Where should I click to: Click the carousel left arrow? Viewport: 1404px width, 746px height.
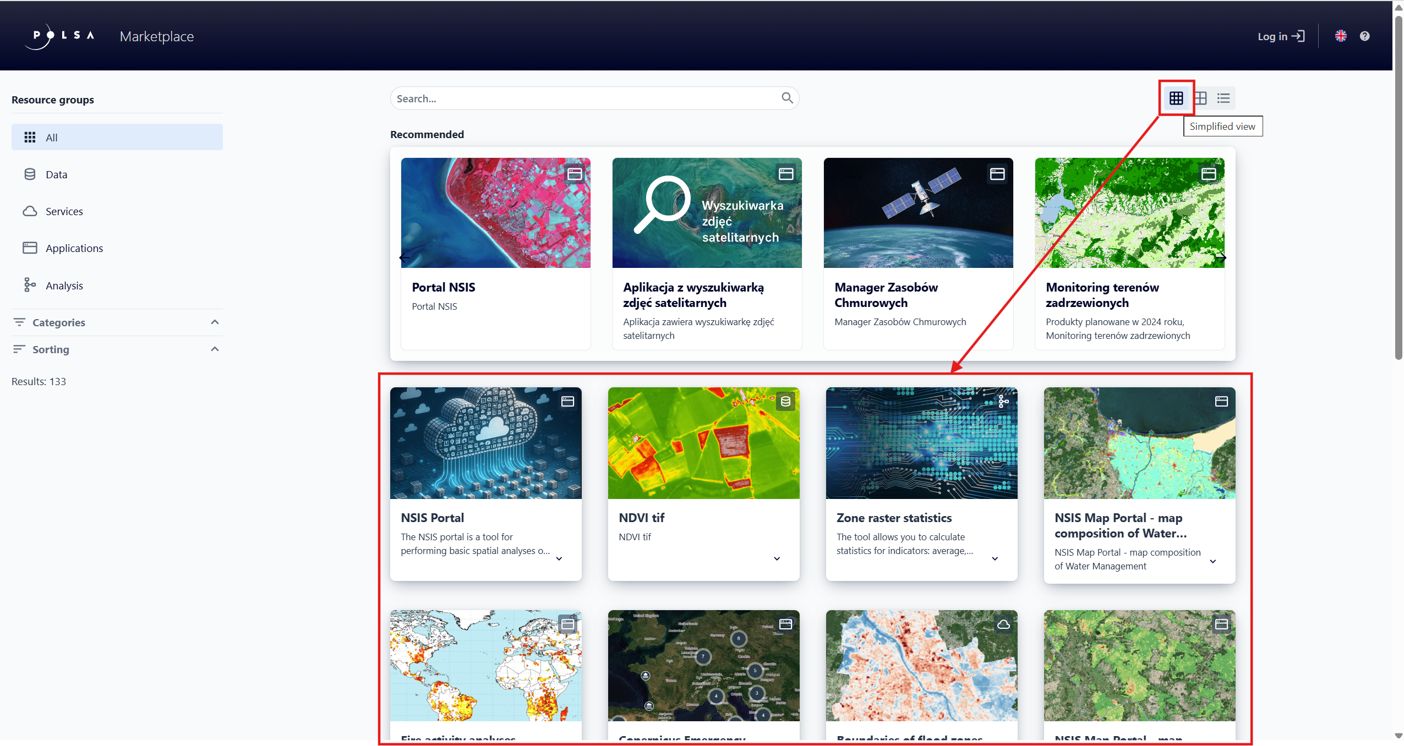405,257
